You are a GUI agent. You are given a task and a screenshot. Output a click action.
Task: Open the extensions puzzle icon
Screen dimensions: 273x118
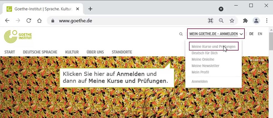pos(245,20)
